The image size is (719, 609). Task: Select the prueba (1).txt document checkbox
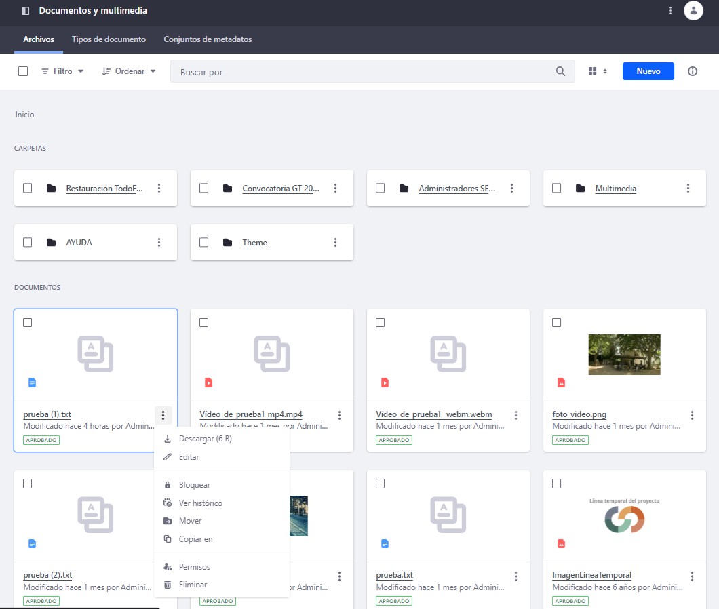click(28, 322)
